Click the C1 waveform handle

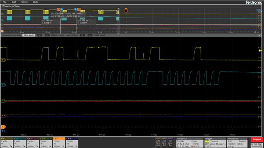[x=3, y=60]
